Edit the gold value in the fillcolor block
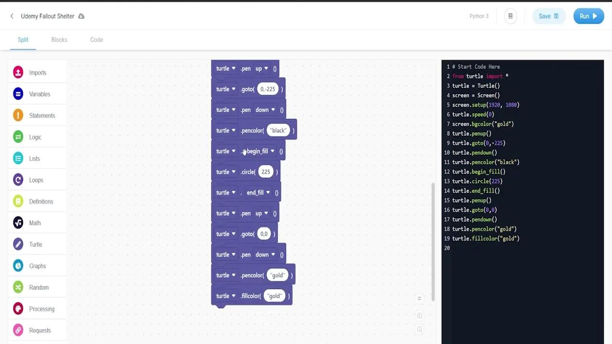This screenshot has height=344, width=612. click(x=274, y=296)
